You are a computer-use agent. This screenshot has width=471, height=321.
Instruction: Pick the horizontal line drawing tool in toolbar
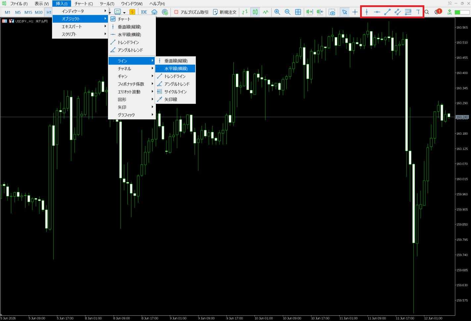tap(377, 12)
